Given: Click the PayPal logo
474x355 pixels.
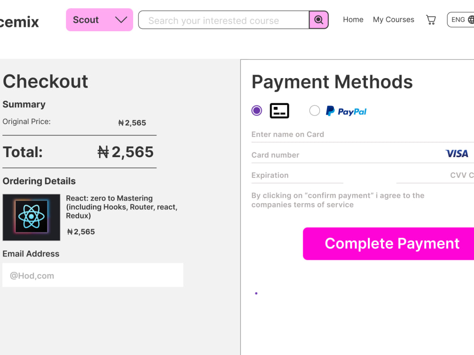Looking at the screenshot, I should click(346, 111).
